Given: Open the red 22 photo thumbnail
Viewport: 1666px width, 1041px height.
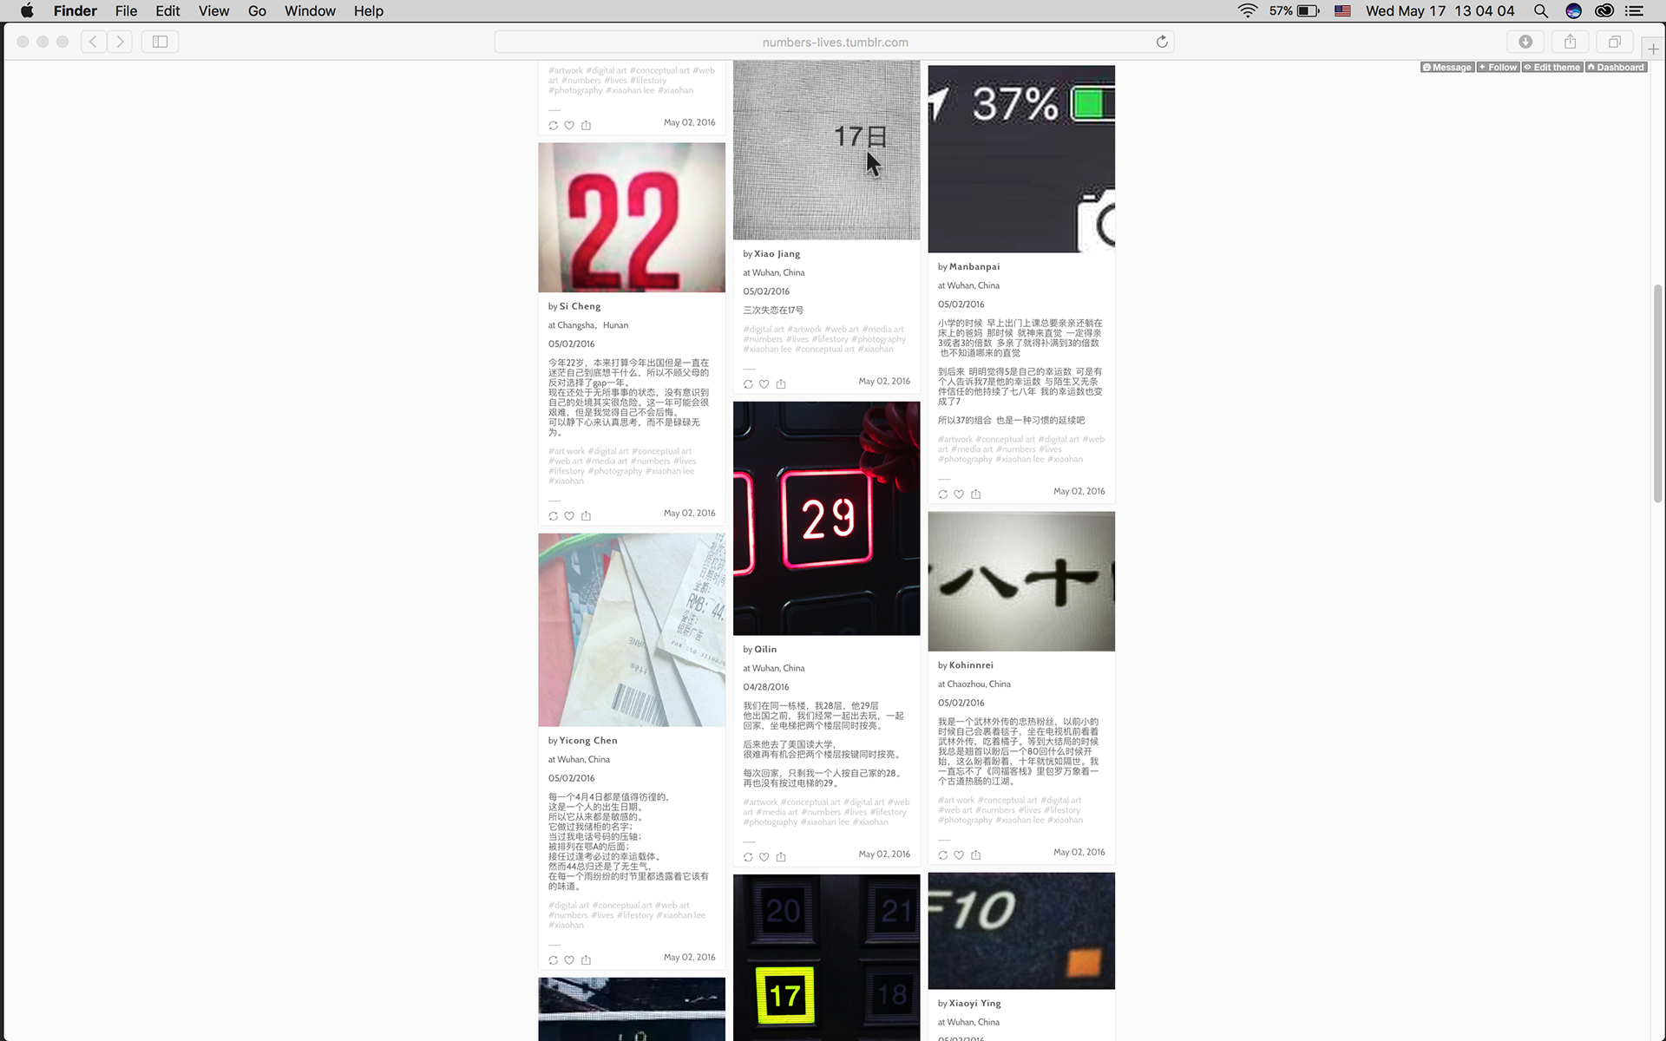Looking at the screenshot, I should [x=632, y=218].
